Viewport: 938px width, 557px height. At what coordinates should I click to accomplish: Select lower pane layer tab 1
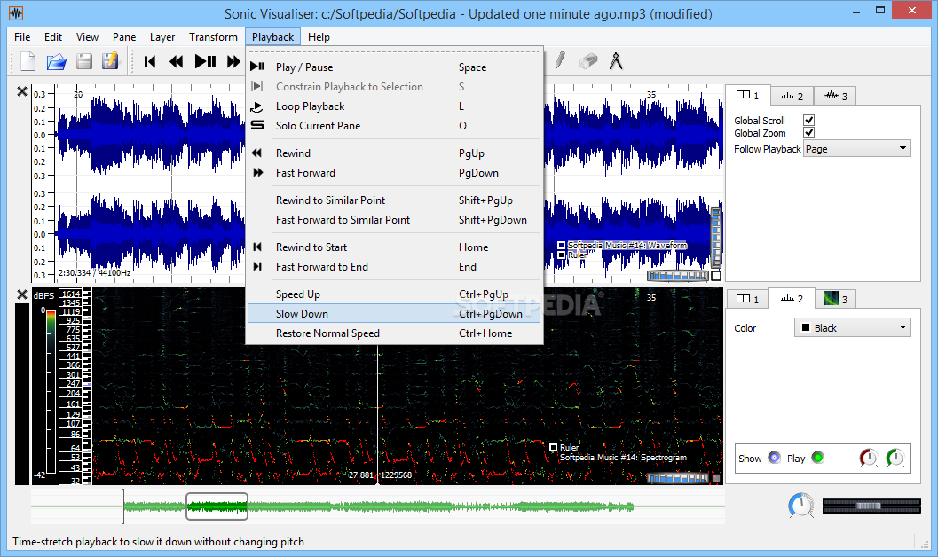click(x=748, y=299)
